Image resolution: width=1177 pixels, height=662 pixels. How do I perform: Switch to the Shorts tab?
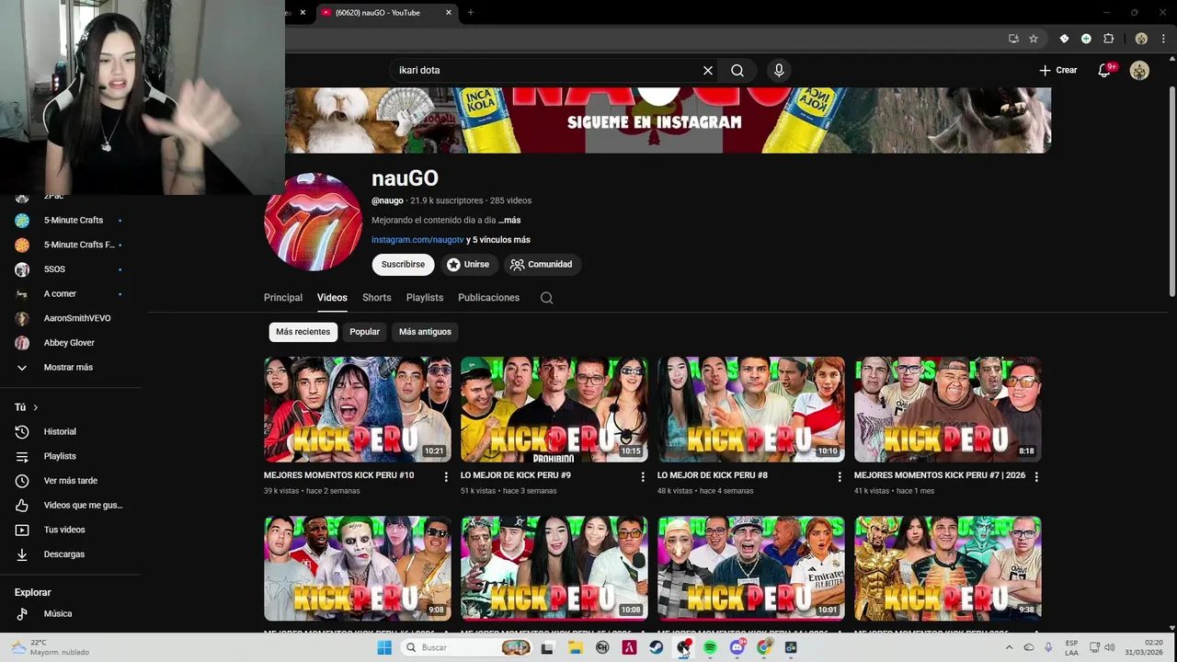377,298
